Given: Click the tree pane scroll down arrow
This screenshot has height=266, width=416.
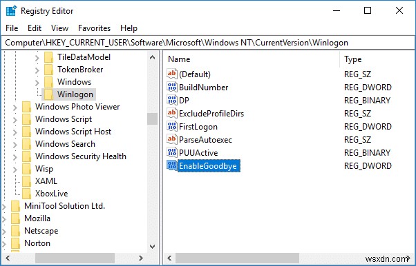Looking at the screenshot, I should 152,247.
